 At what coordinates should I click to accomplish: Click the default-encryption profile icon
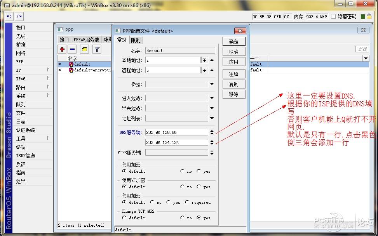71,70
